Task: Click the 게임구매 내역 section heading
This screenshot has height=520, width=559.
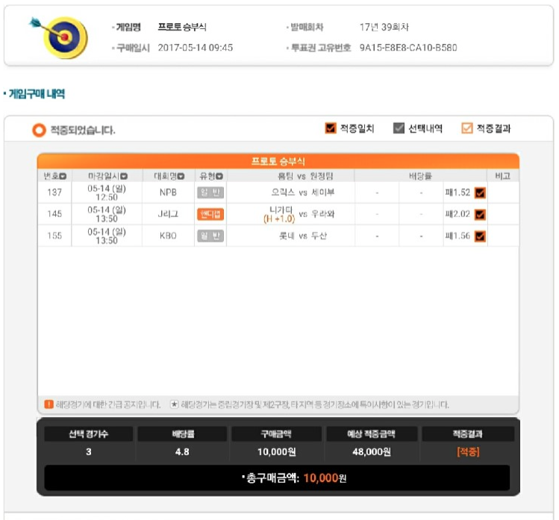Action: coord(37,94)
